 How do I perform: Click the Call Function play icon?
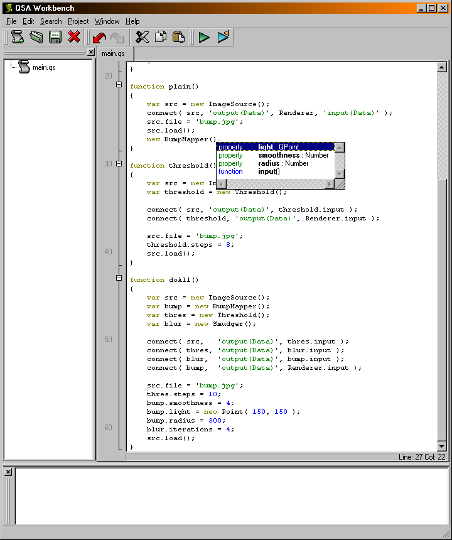[x=223, y=36]
